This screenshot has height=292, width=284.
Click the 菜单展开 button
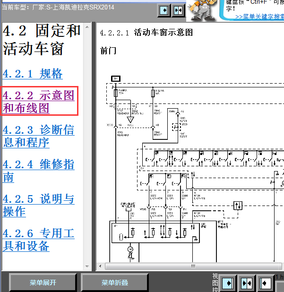coord(43,283)
